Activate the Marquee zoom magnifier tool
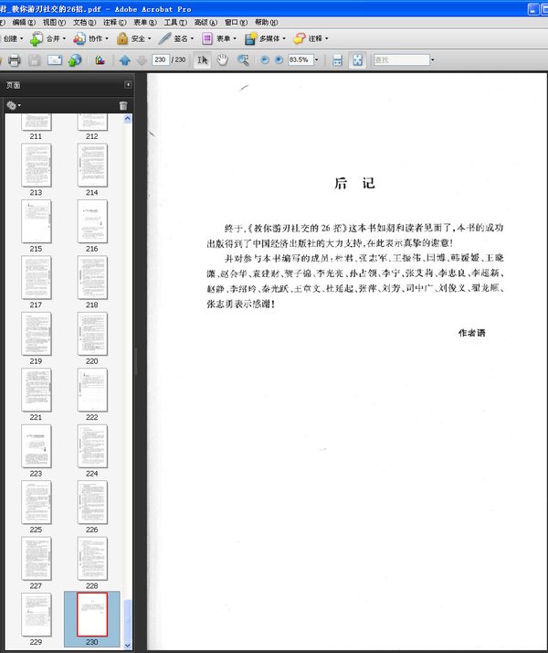The height and width of the screenshot is (653, 548). pyautogui.click(x=243, y=60)
